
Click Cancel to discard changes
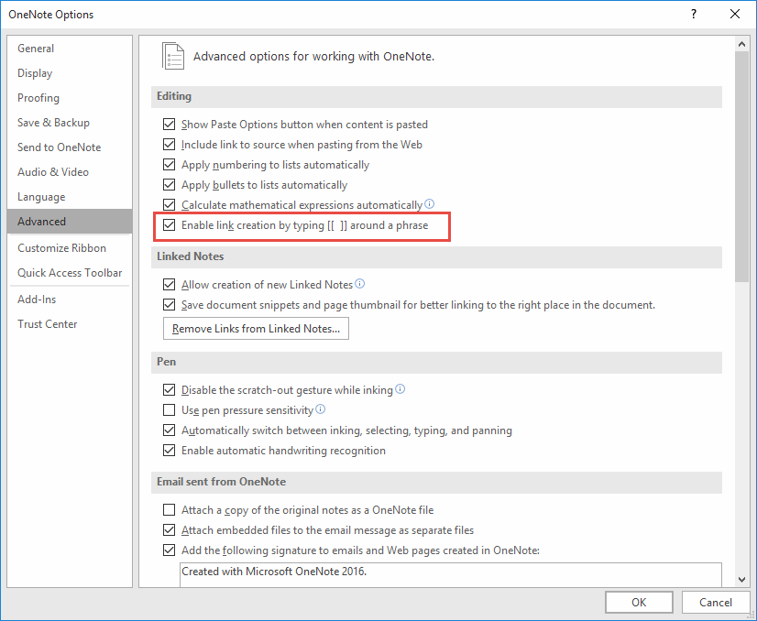pyautogui.click(x=716, y=602)
